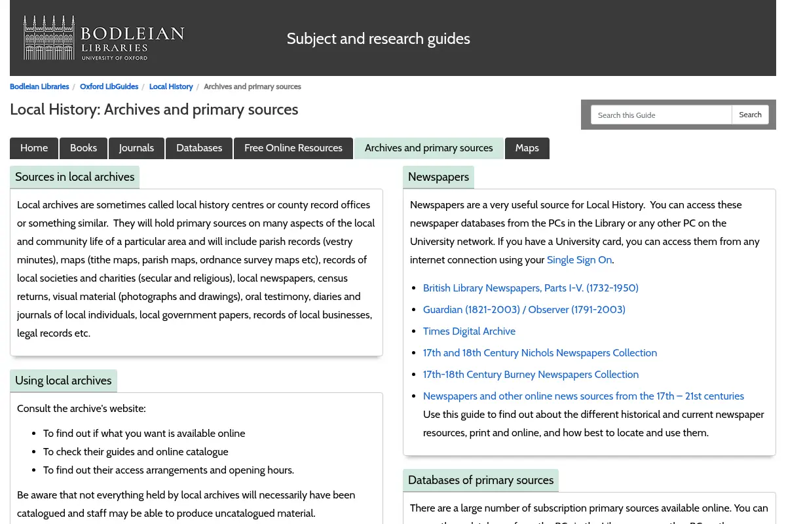The height and width of the screenshot is (524, 786).
Task: Open the Burney Newspapers Collection link
Action: (531, 375)
